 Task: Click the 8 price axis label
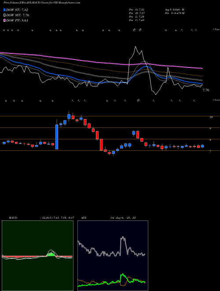(210, 140)
